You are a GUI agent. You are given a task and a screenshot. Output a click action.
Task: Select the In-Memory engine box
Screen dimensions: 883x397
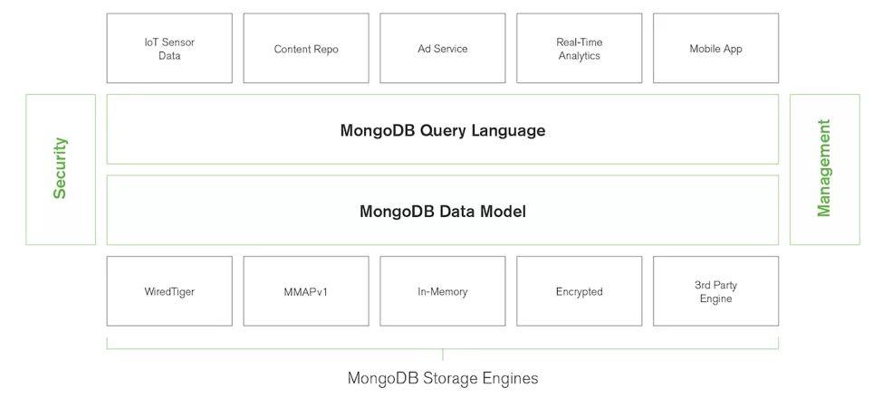443,291
